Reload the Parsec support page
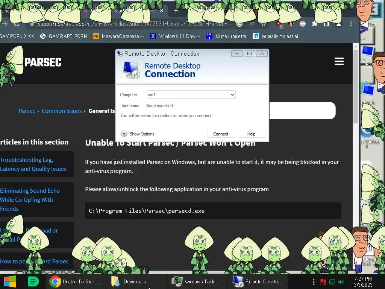This screenshot has height=289, width=385. tap(17, 24)
